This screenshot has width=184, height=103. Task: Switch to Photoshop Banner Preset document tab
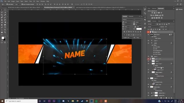[59, 7]
